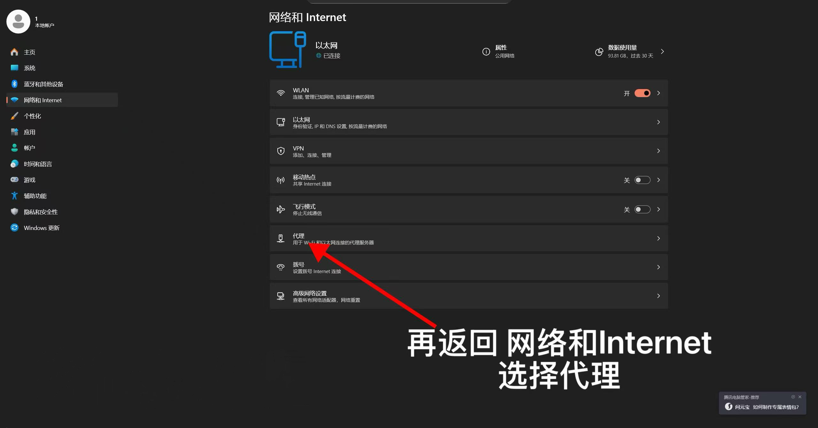Click the local account avatar thumbnail
This screenshot has width=818, height=428.
[x=18, y=21]
